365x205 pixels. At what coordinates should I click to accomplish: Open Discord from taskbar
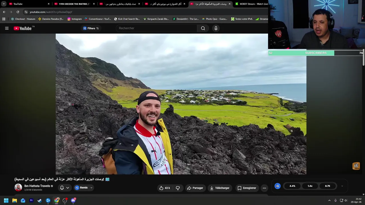[x=73, y=200]
